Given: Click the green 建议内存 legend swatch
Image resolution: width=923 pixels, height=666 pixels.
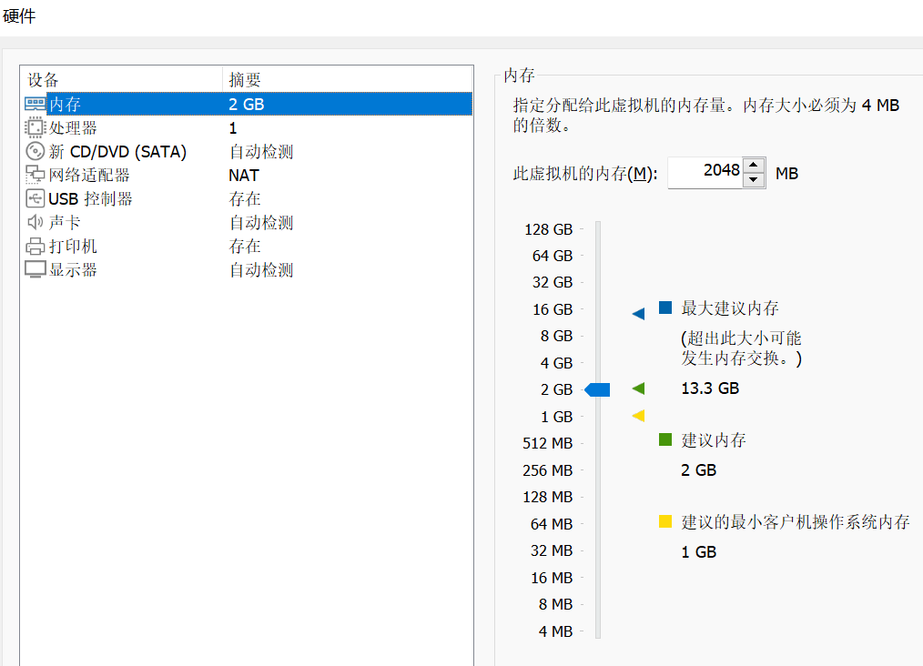Looking at the screenshot, I should (665, 439).
